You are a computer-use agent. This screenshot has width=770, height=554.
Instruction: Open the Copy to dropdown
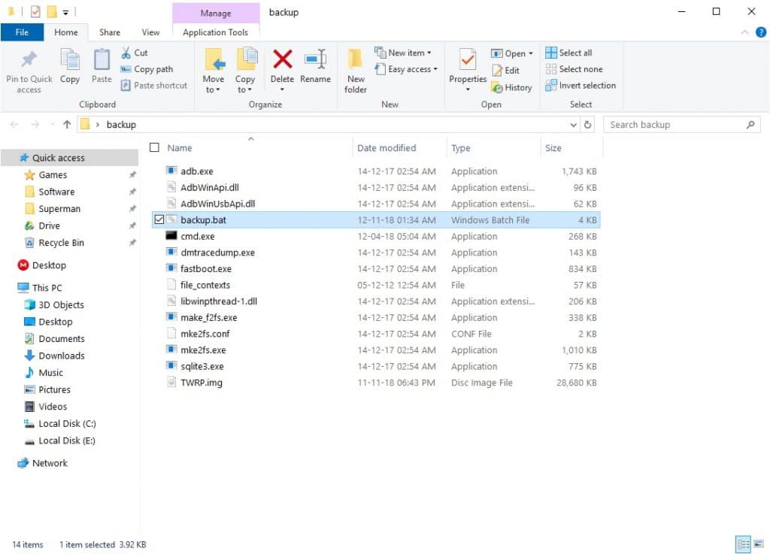click(244, 84)
